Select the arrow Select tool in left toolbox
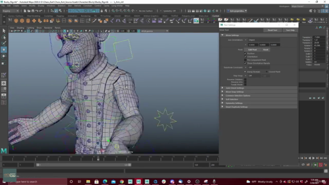Image resolution: width=329 pixels, height=185 pixels. tap(4, 31)
